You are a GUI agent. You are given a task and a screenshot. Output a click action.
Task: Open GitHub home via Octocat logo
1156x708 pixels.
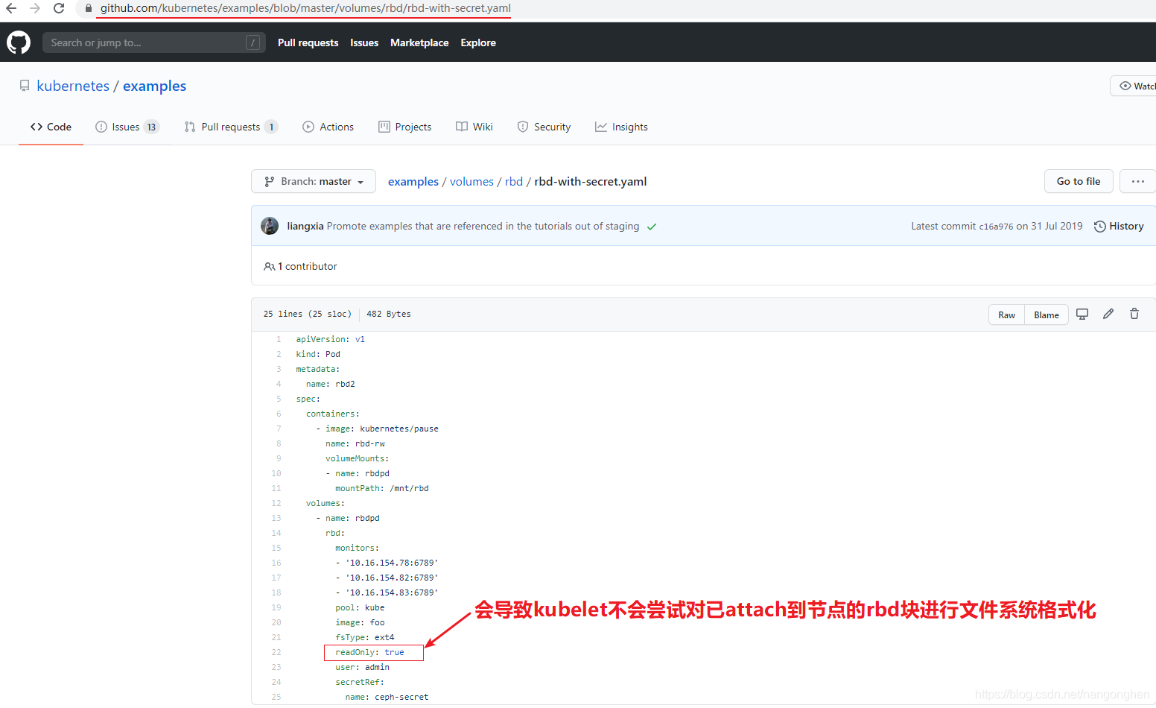coord(19,42)
